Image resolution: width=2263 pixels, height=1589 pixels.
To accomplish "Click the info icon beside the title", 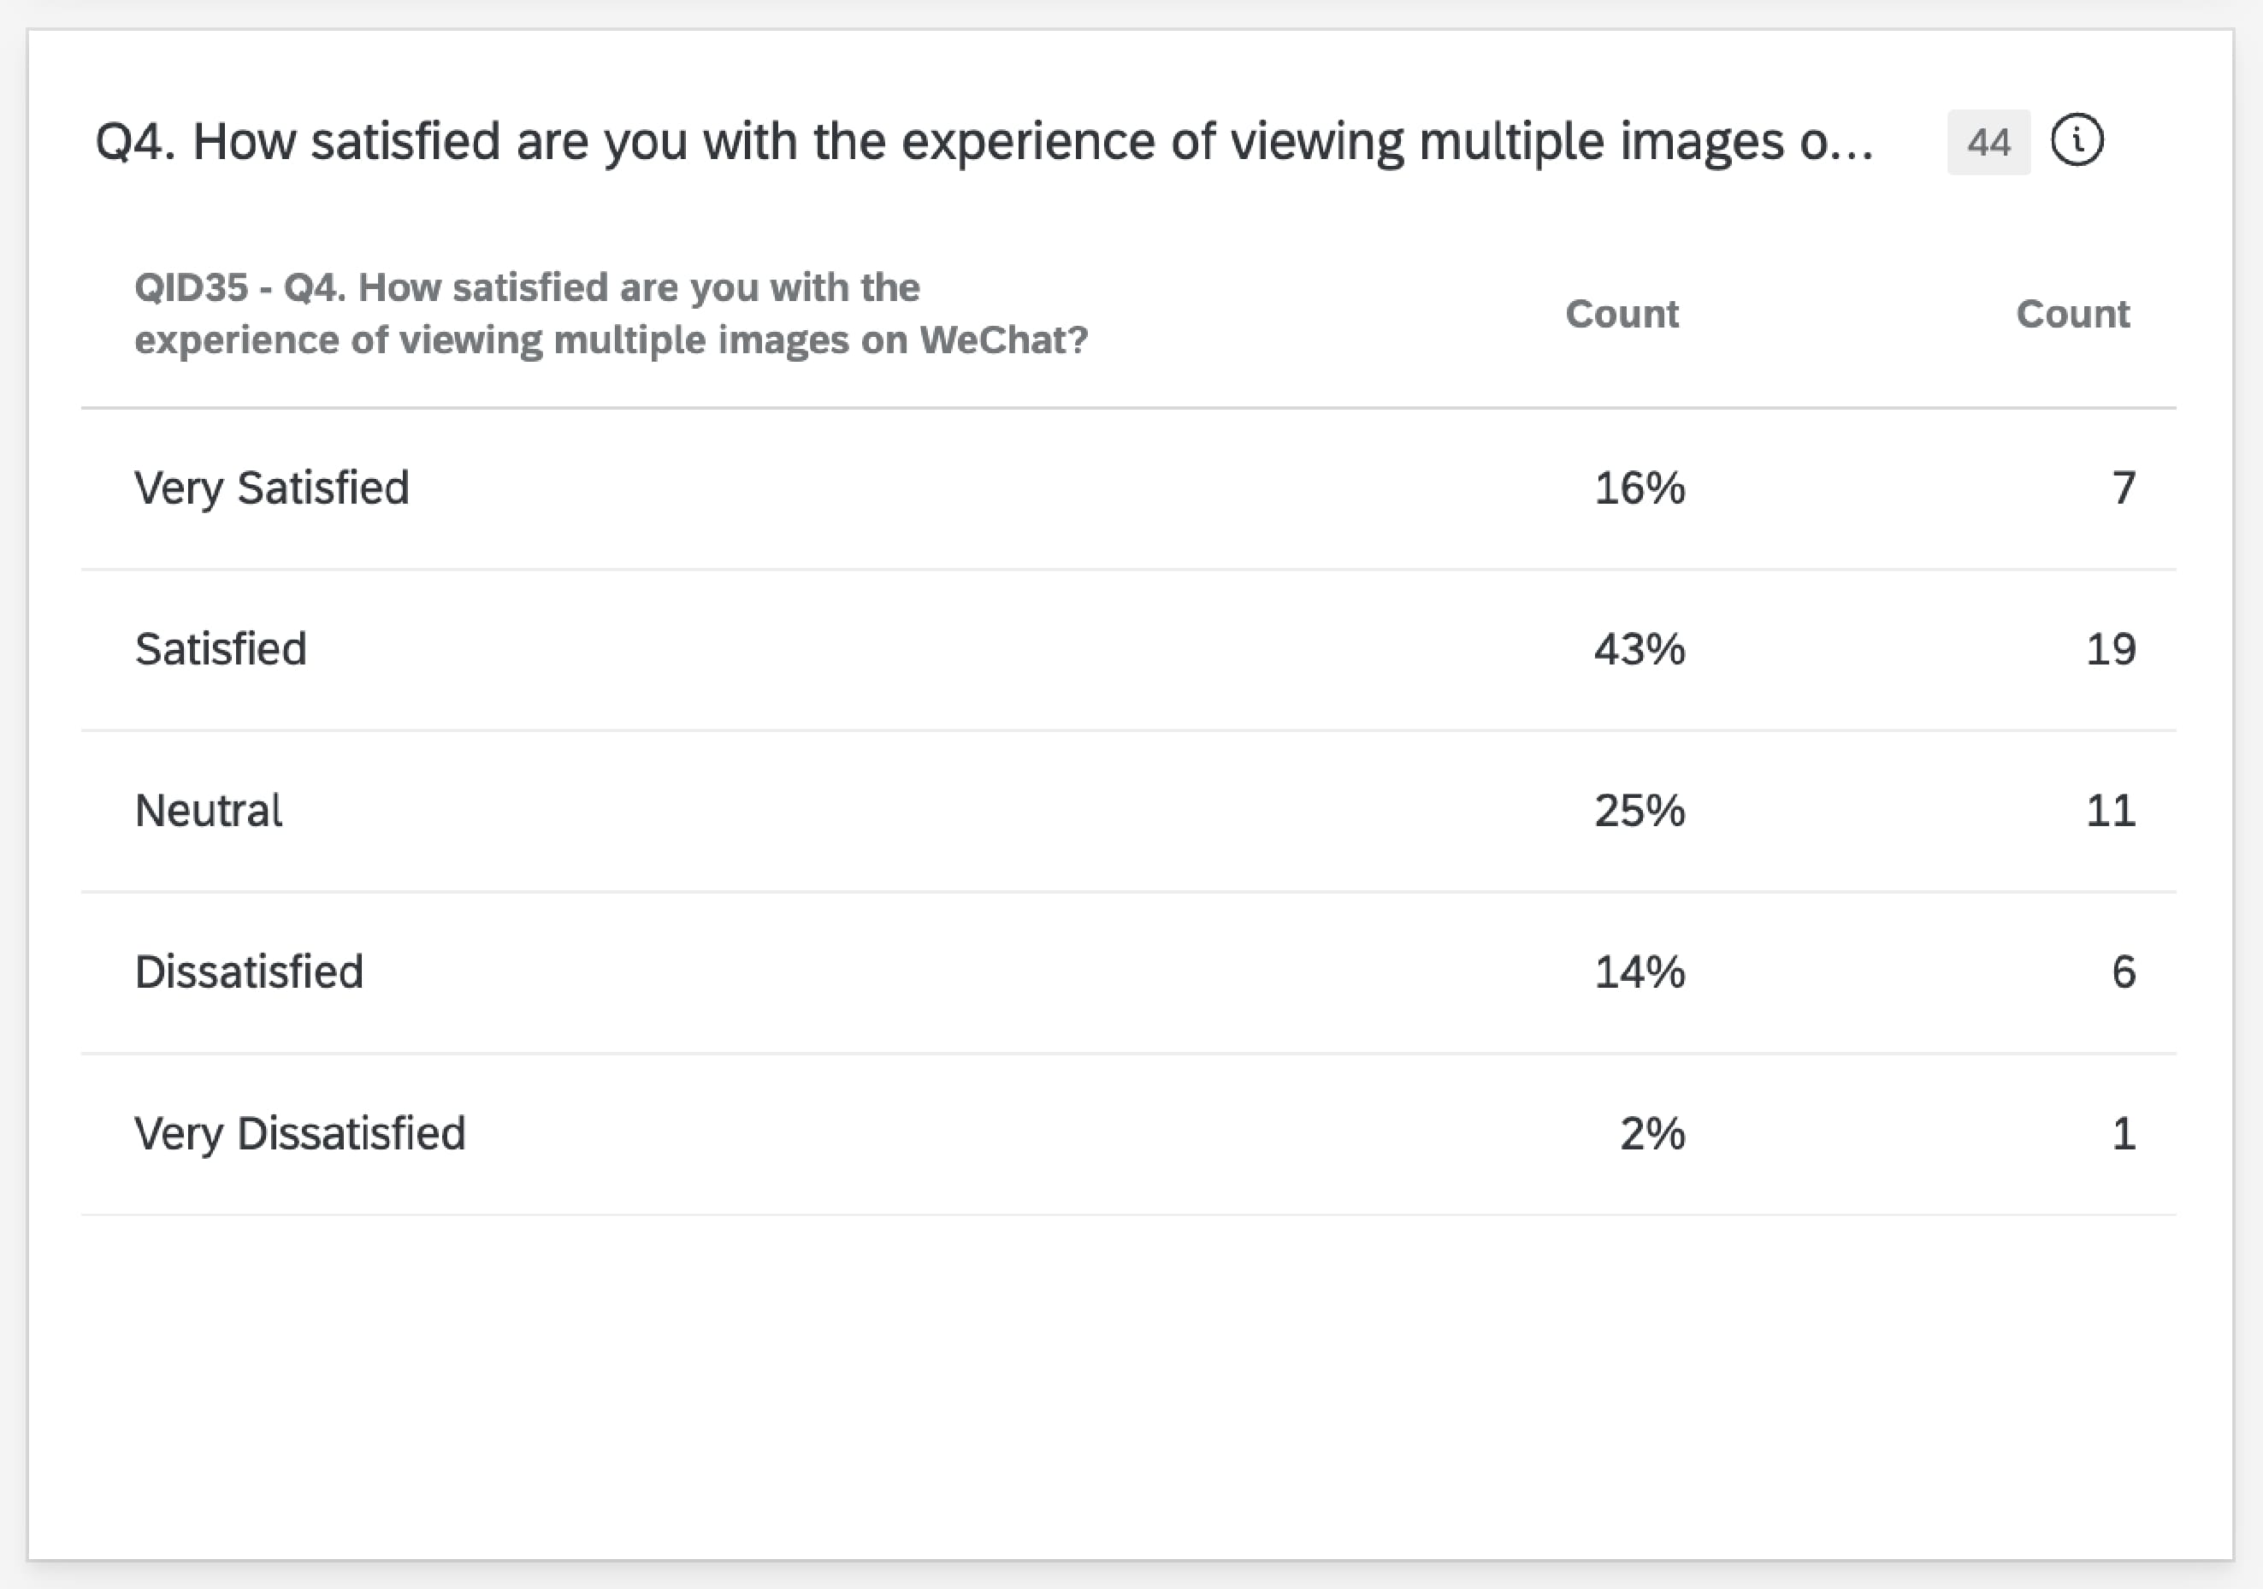I will (2077, 141).
